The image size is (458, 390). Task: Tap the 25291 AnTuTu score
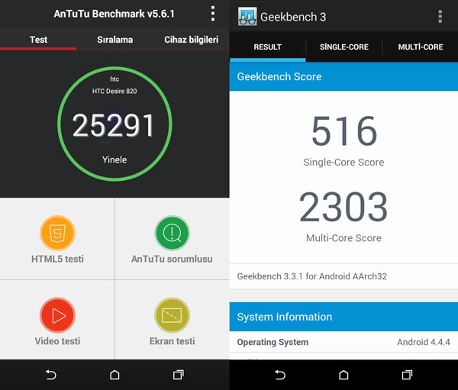pyautogui.click(x=113, y=125)
